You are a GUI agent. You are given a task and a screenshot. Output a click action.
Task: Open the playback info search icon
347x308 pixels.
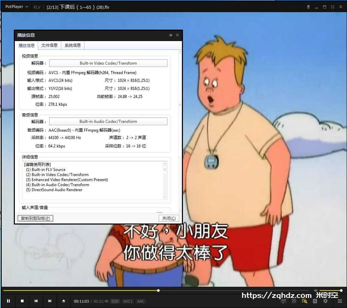(305, 301)
